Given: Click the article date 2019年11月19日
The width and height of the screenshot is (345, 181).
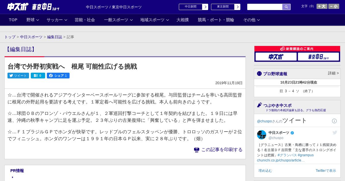Looking at the screenshot, I should pyautogui.click(x=229, y=83).
